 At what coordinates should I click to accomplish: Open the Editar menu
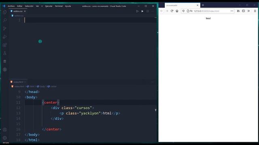pyautogui.click(x=20, y=6)
